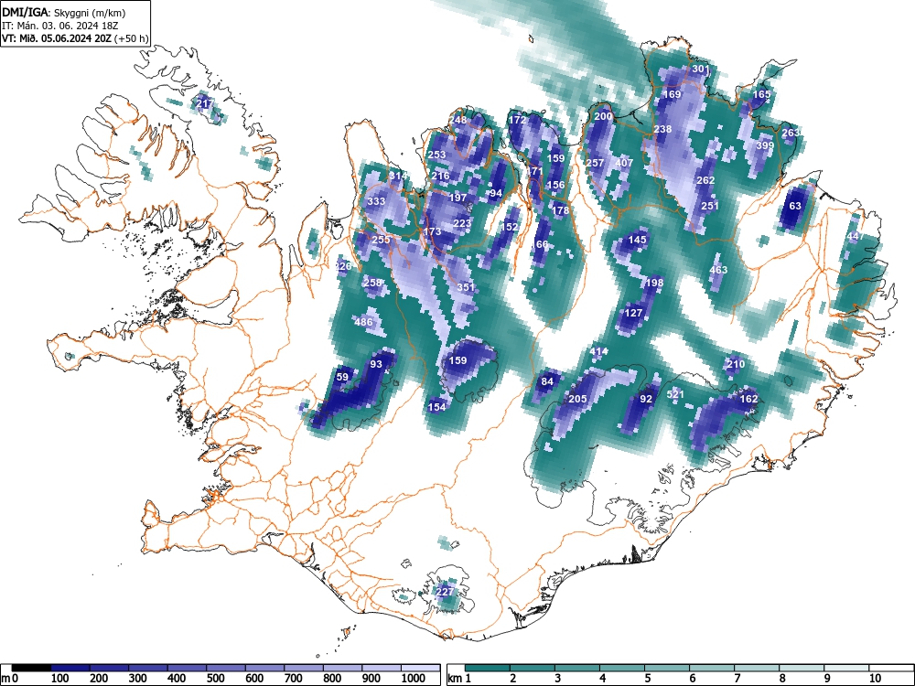Click the map value 333
The height and width of the screenshot is (686, 915).
(376, 201)
